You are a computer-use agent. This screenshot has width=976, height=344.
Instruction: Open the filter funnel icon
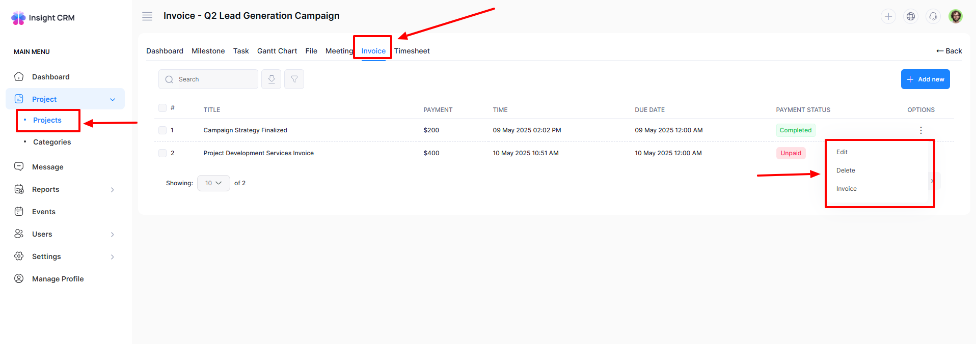pos(294,79)
